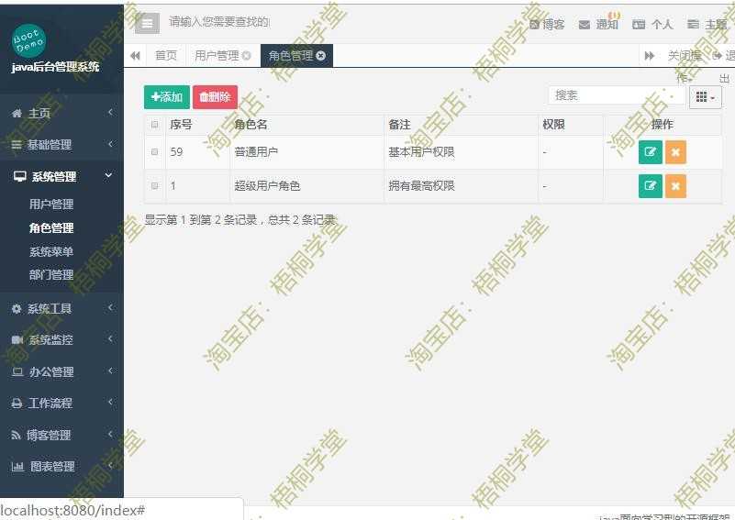Click the hamburger sidebar toggle button
Image resolution: width=735 pixels, height=520 pixels.
point(147,23)
